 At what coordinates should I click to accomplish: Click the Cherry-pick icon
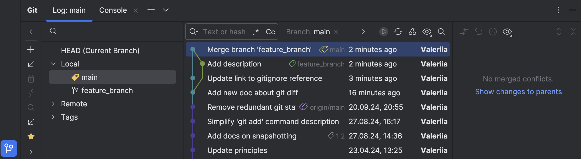pyautogui.click(x=412, y=32)
